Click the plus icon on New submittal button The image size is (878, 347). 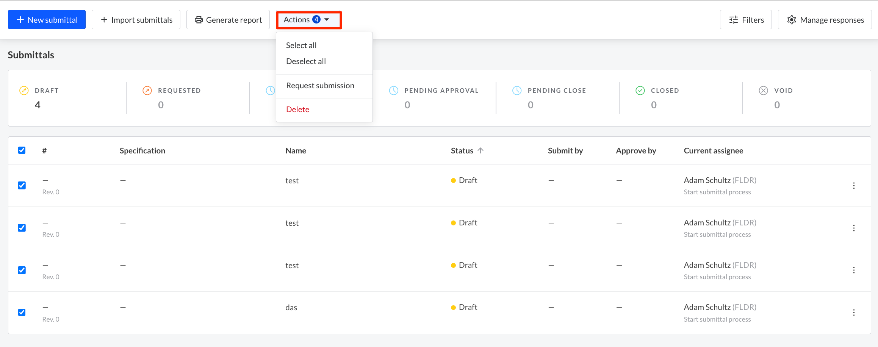pyautogui.click(x=20, y=19)
